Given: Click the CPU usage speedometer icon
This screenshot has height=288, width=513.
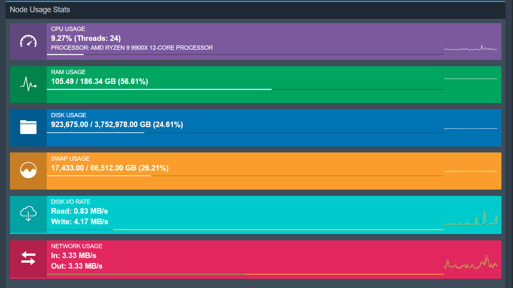Looking at the screenshot, I should click(x=28, y=41).
